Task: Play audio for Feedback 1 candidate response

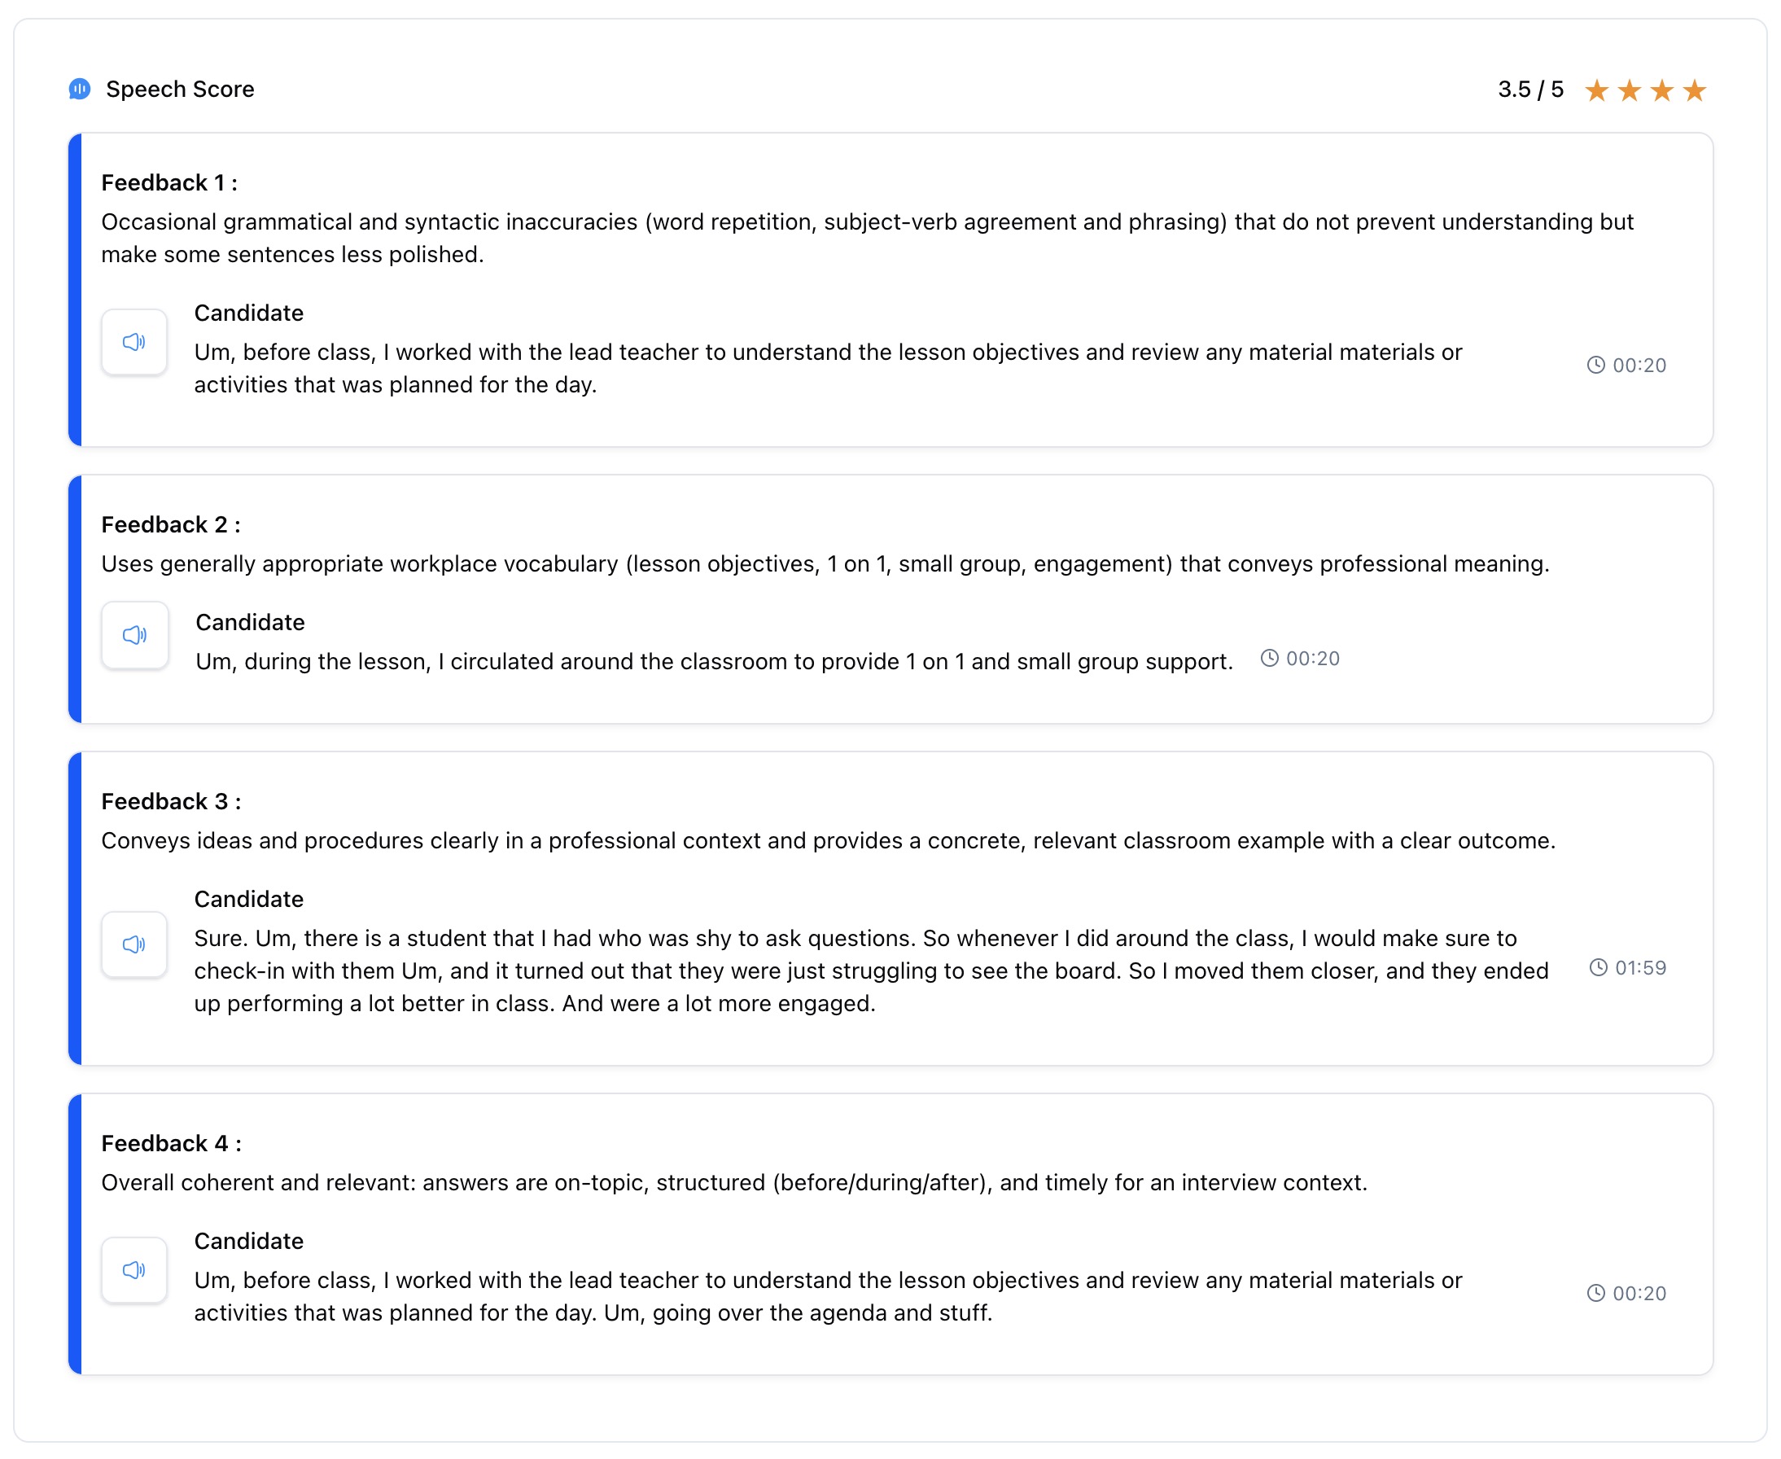Action: tap(133, 342)
